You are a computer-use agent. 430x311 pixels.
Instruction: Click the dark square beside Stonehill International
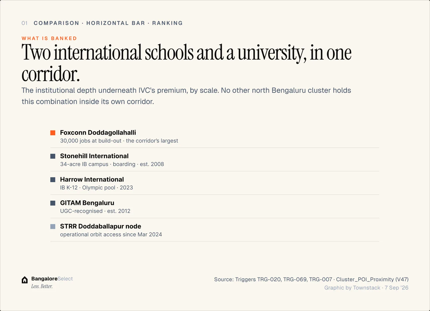click(53, 156)
